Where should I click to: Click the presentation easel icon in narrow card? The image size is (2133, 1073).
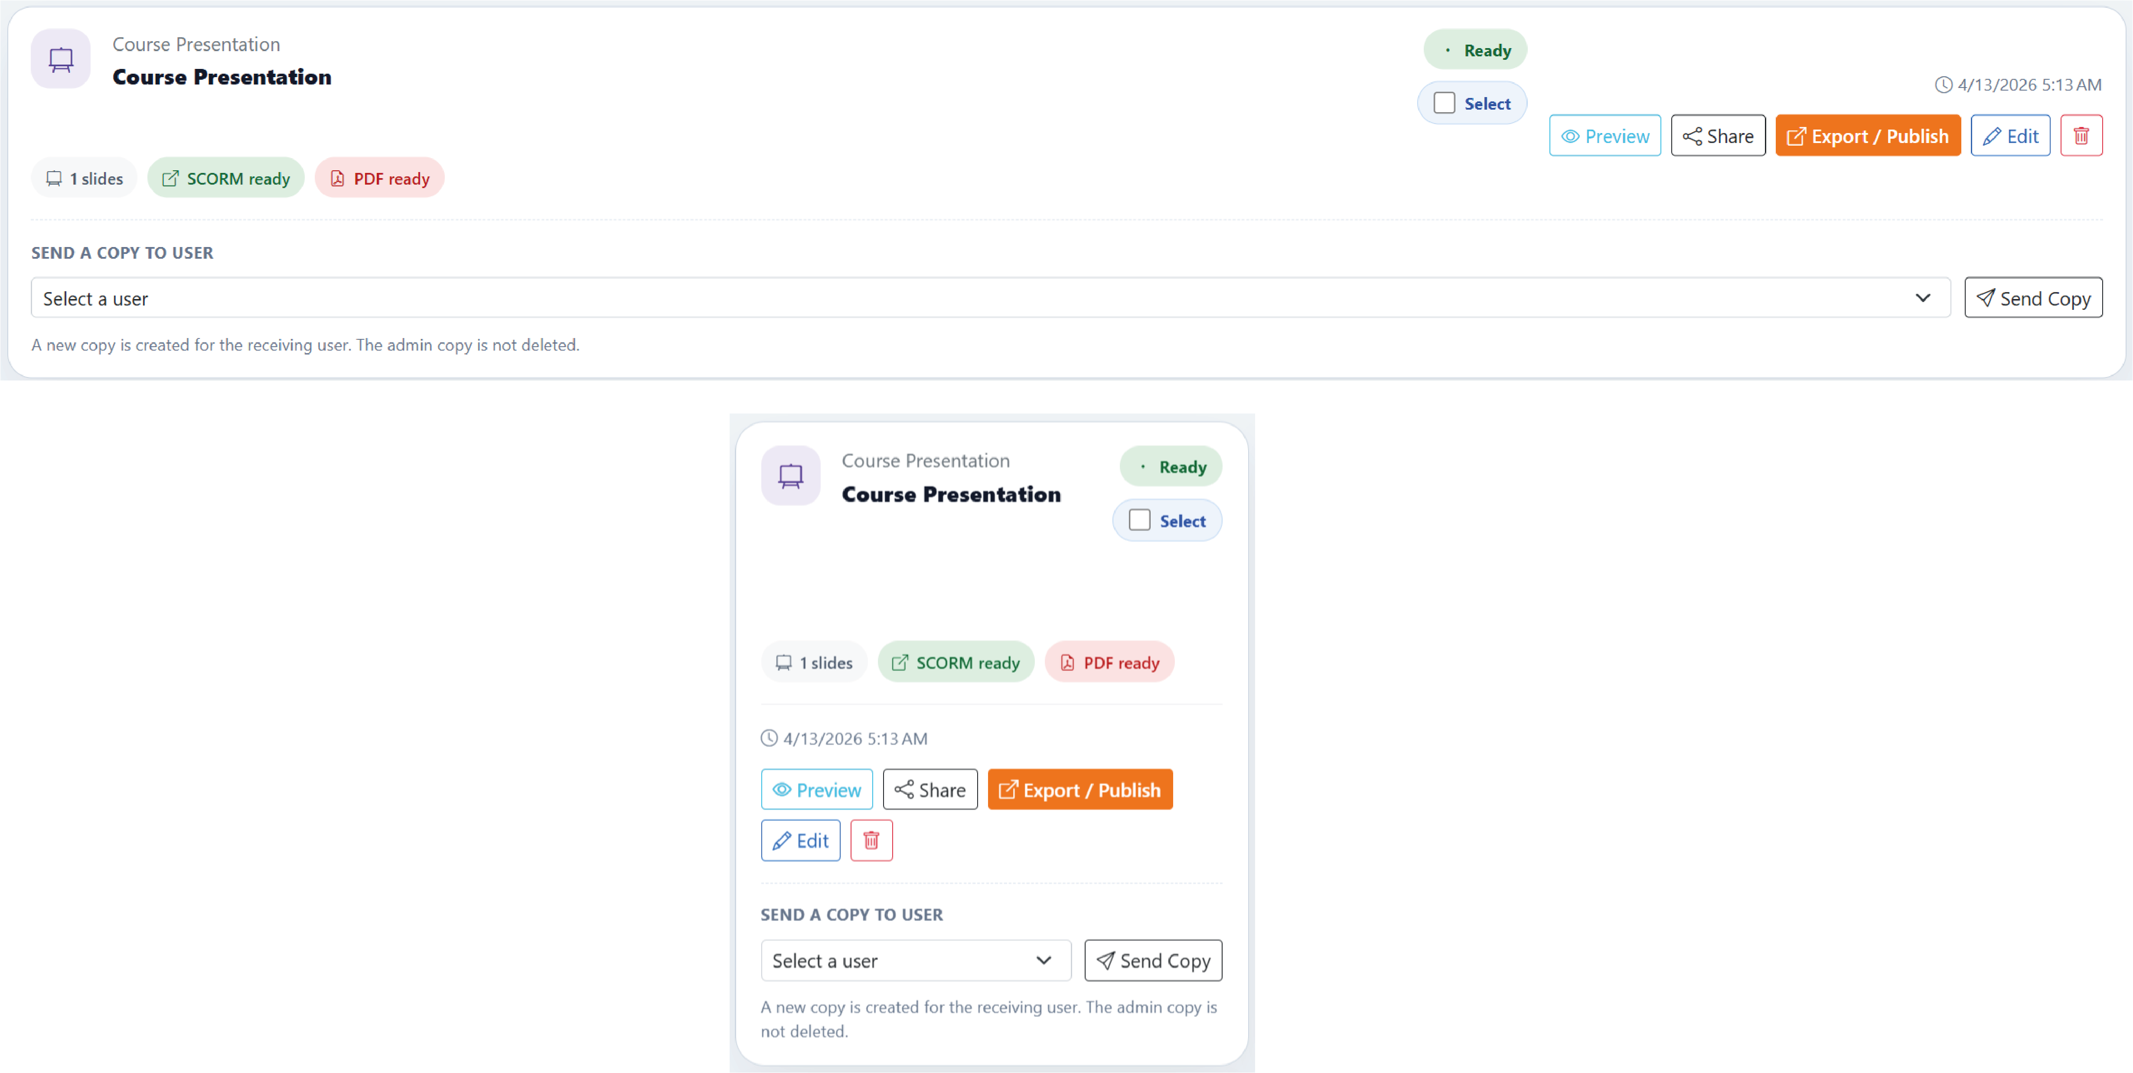click(790, 475)
